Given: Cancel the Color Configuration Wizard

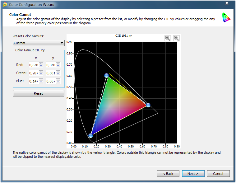Looking at the screenshot, I should click(218, 174).
